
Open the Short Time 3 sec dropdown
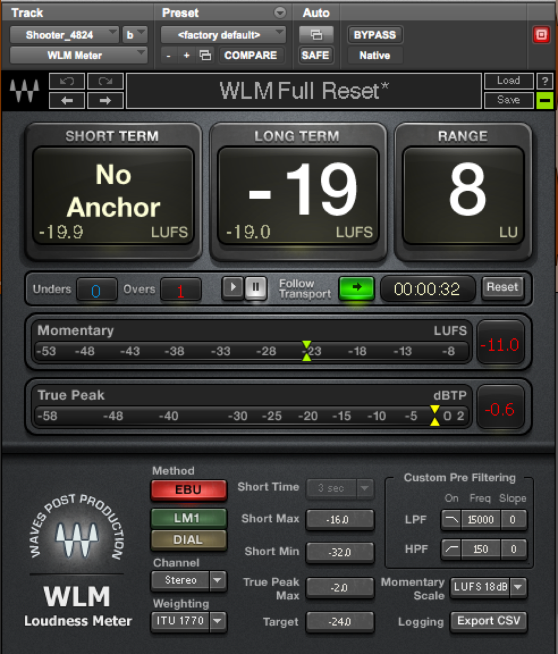[x=340, y=488]
